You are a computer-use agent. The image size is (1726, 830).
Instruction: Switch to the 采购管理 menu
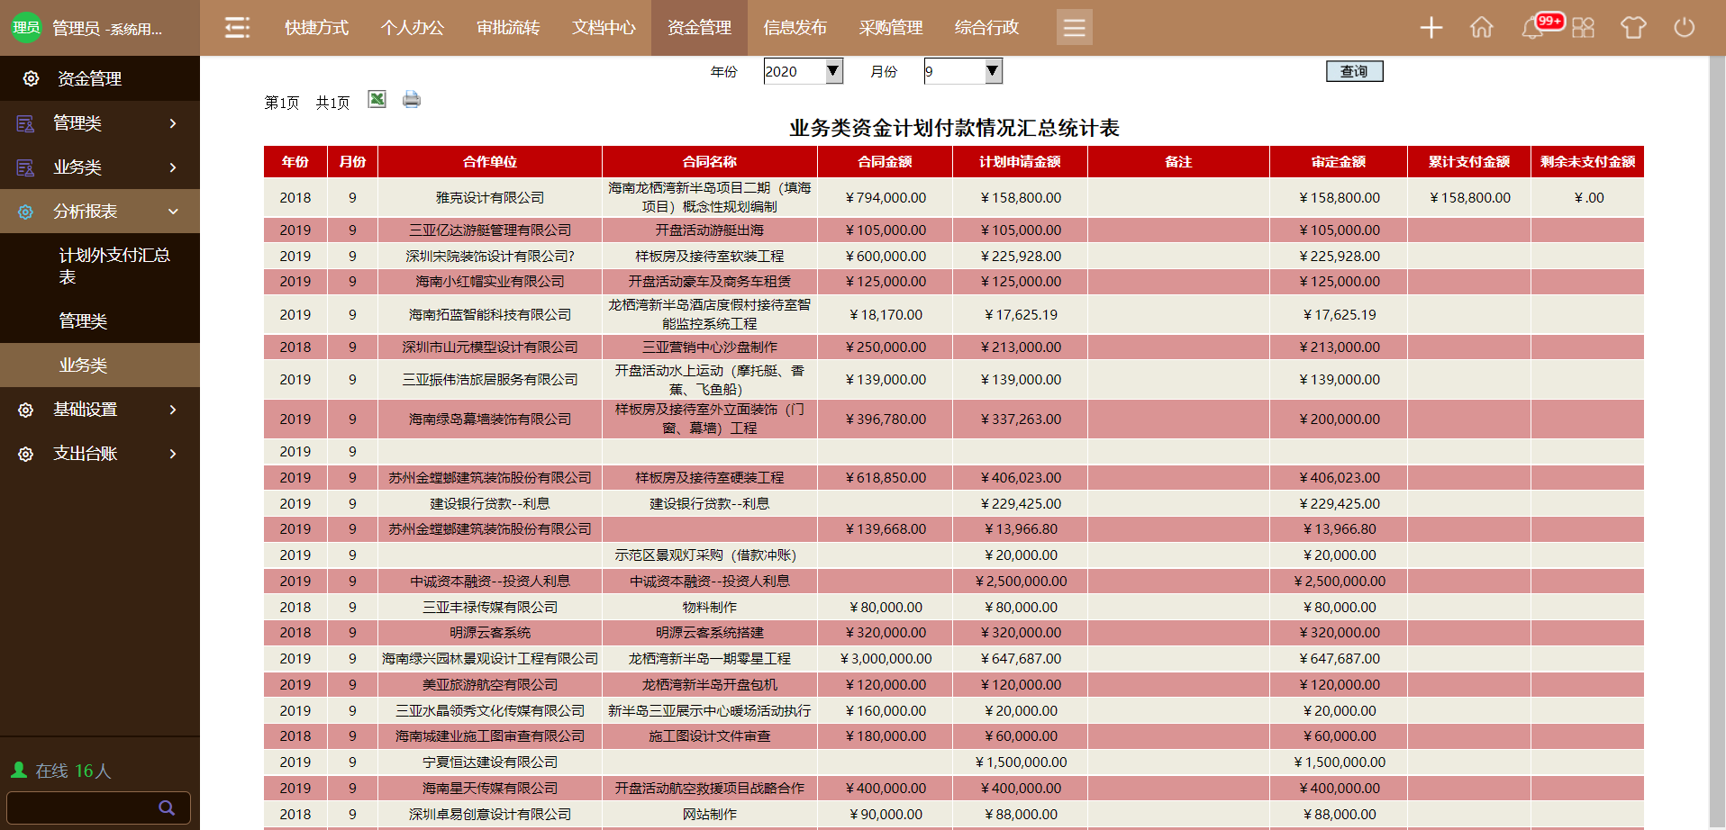pyautogui.click(x=890, y=28)
